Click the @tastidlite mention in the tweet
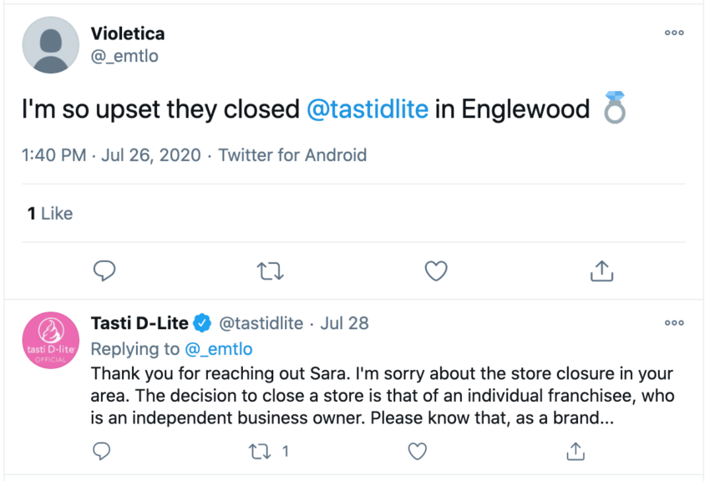This screenshot has height=481, width=710. pos(368,109)
